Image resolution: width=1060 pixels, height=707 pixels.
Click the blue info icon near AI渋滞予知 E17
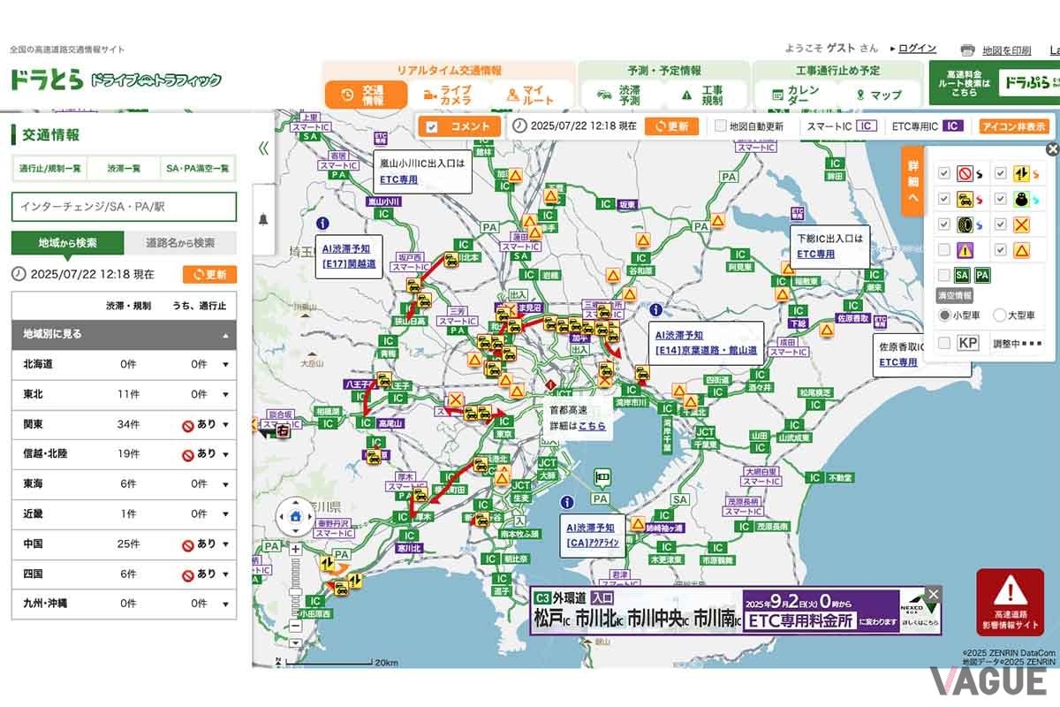click(x=322, y=224)
